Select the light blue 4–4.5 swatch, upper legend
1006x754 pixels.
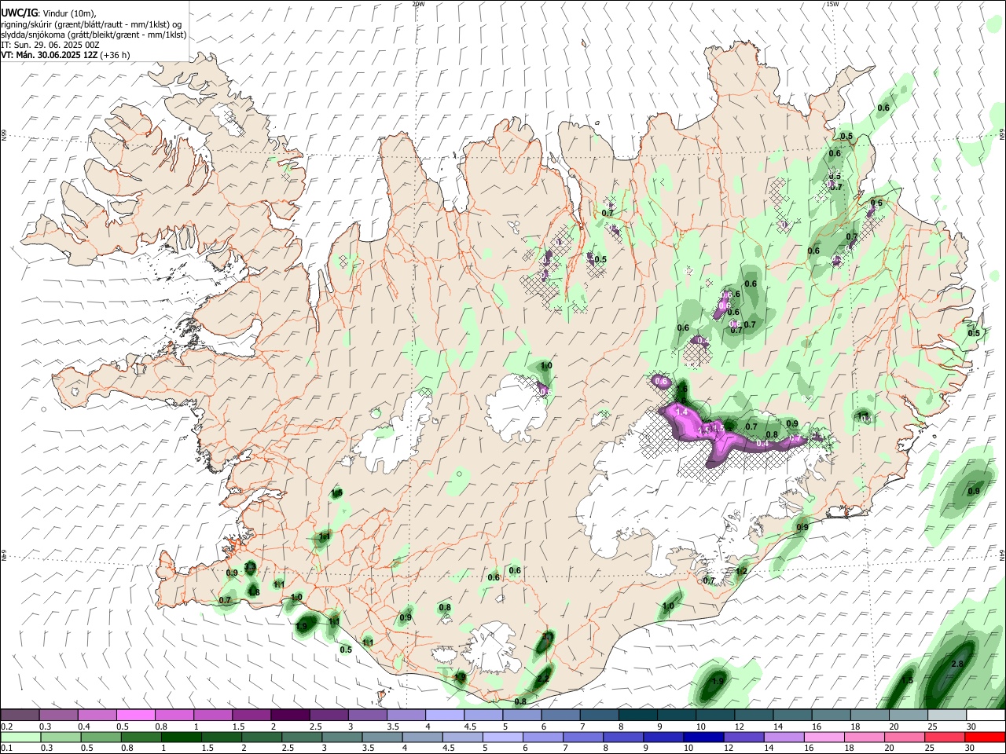(445, 715)
